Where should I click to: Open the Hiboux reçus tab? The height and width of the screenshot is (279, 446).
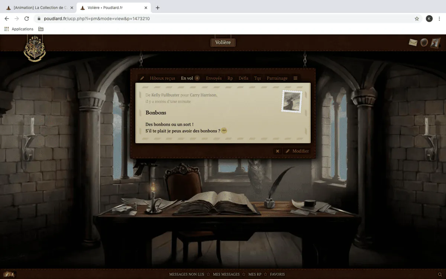point(162,78)
